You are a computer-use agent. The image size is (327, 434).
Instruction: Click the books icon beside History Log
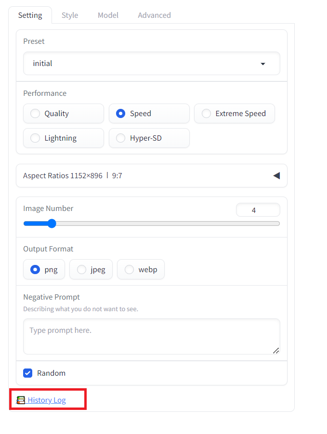21,400
